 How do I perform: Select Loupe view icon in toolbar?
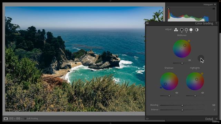pos(6,119)
